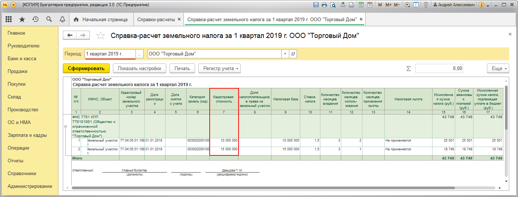Click the save (floppy disk) icon in title bar
Viewport: 518px width, 197px height.
click(316, 5)
